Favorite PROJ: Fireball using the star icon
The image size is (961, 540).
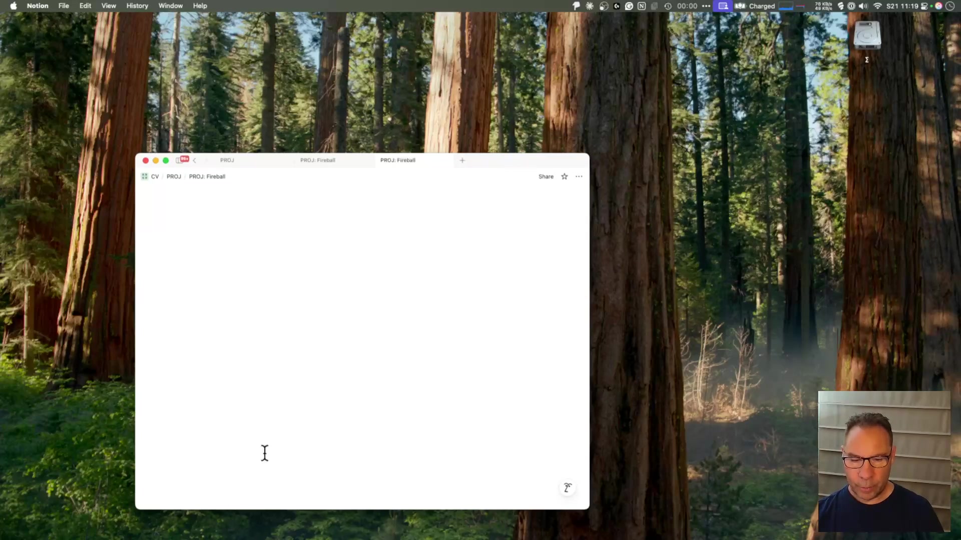coord(564,176)
